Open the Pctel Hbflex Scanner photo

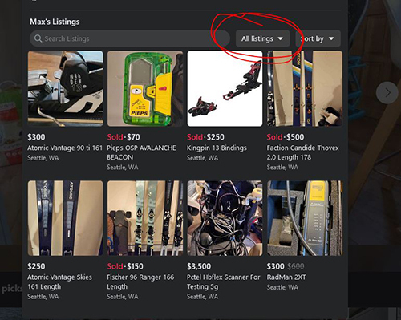(225, 218)
